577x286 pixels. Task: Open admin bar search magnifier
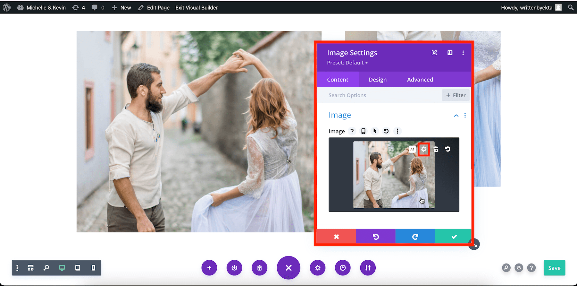click(x=571, y=7)
